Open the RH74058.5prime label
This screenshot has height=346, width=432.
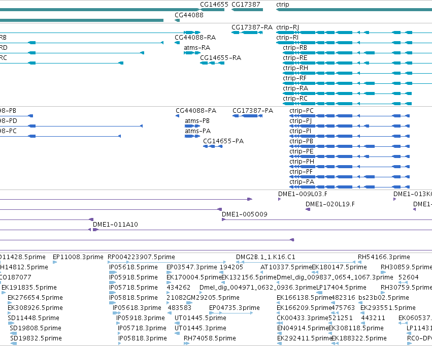click(x=210, y=339)
